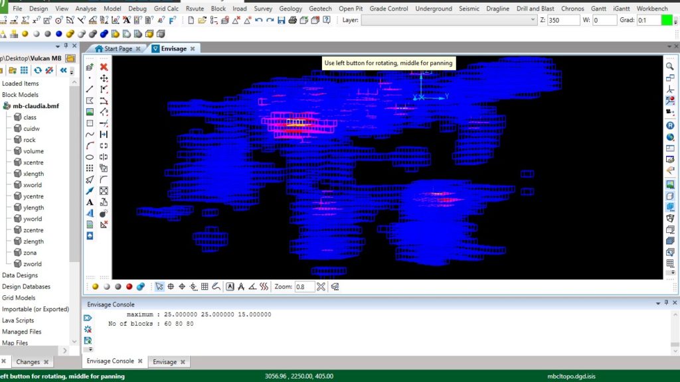
Task: Select the zona variable
Action: [x=30, y=253]
